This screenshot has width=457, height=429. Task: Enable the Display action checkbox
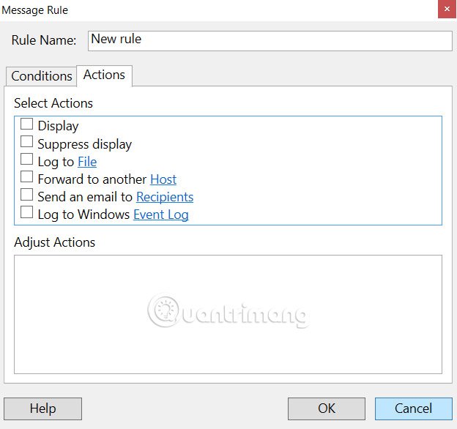(x=26, y=124)
